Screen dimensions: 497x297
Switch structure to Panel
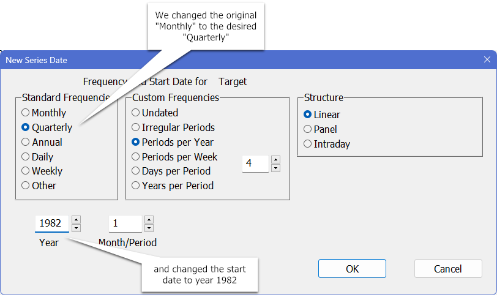click(x=308, y=129)
